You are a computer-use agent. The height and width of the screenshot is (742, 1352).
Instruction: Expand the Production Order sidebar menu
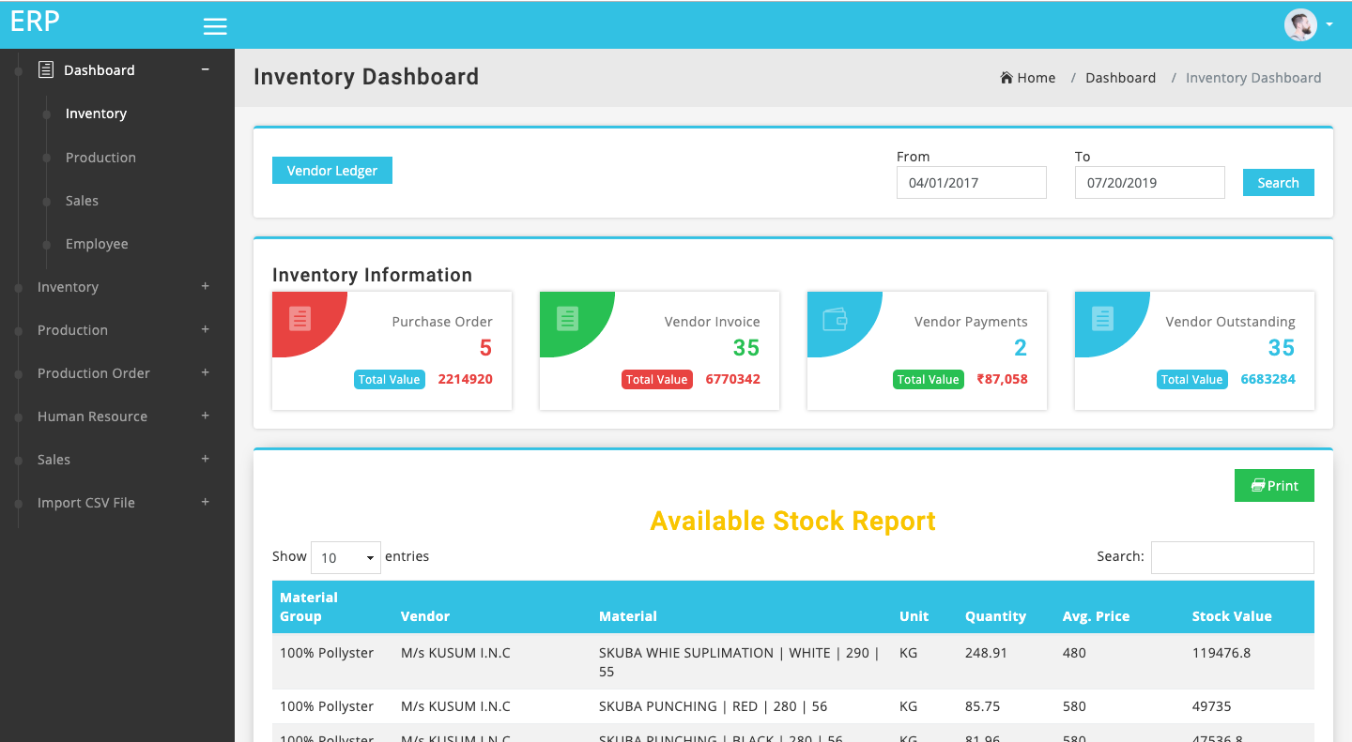[205, 372]
